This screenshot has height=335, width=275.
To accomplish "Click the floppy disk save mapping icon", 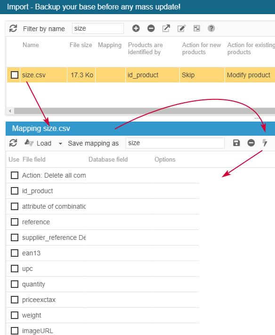I will (236, 143).
